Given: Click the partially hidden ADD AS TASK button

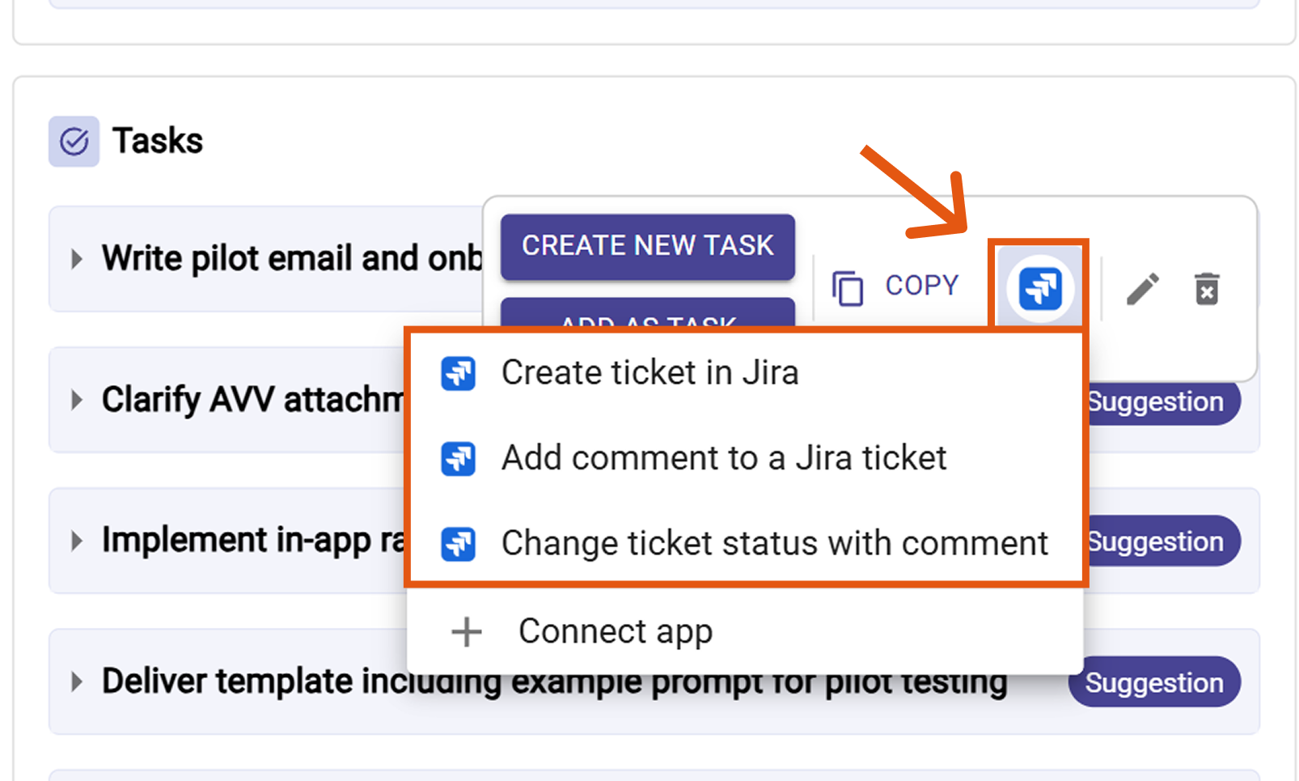Looking at the screenshot, I should pos(647,313).
